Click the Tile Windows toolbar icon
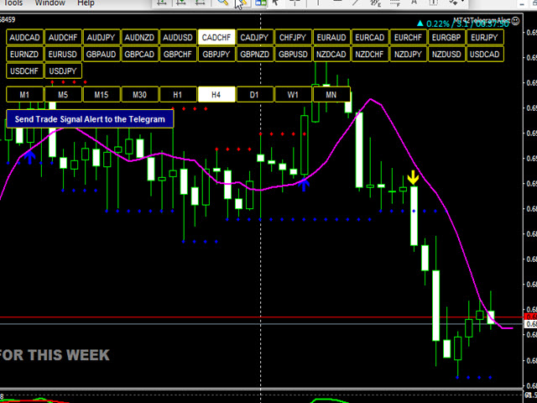The image size is (537, 403). (x=261, y=2)
